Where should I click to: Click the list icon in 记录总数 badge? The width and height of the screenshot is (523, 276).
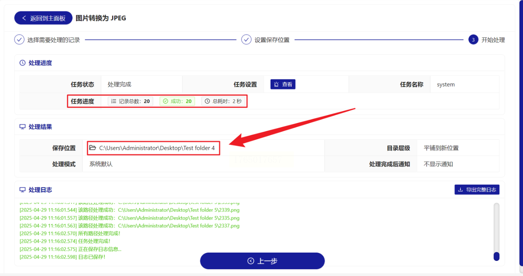pos(114,101)
